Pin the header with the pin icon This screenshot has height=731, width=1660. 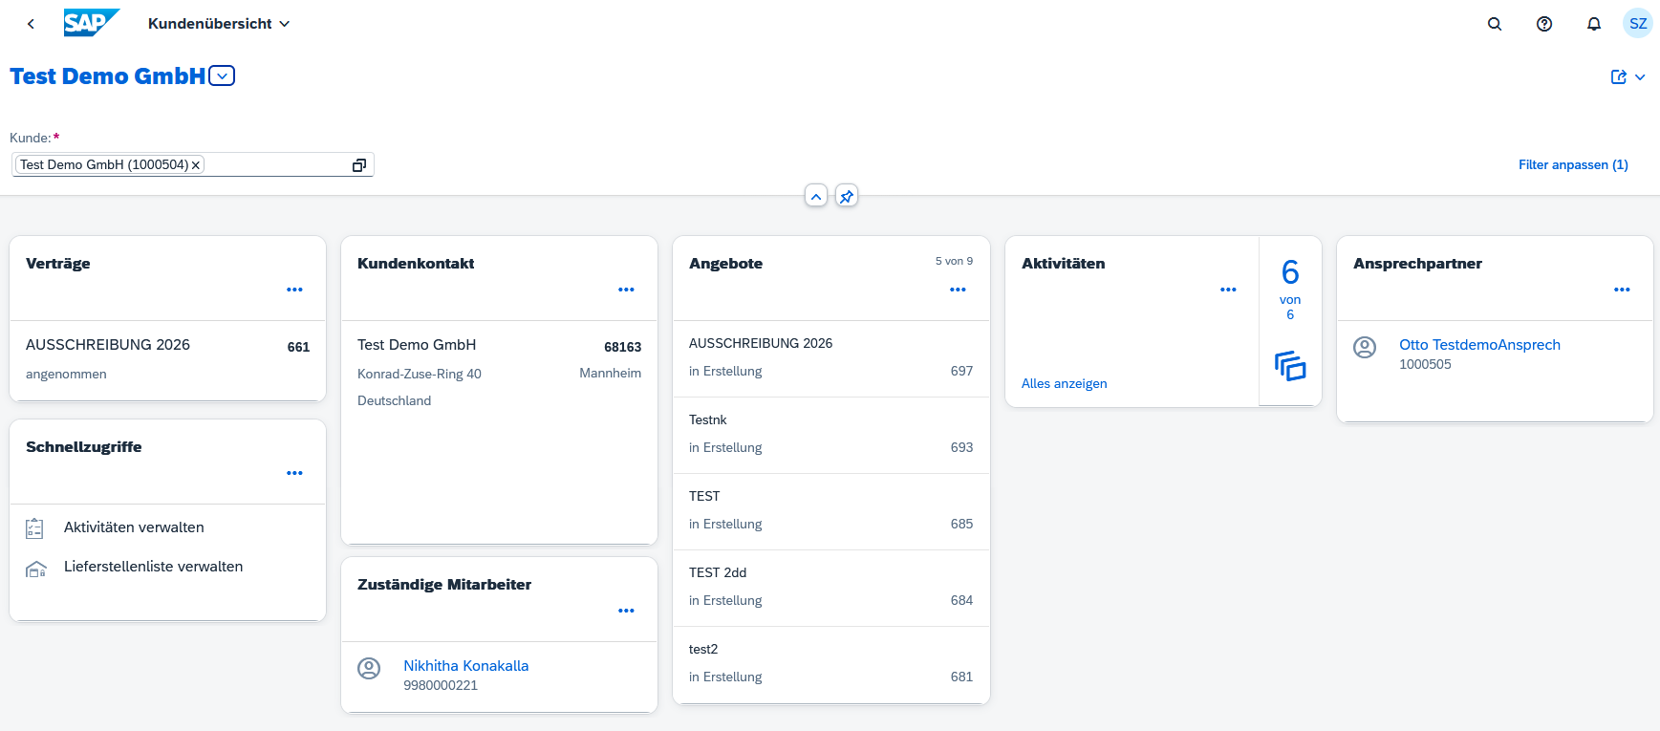coord(847,196)
